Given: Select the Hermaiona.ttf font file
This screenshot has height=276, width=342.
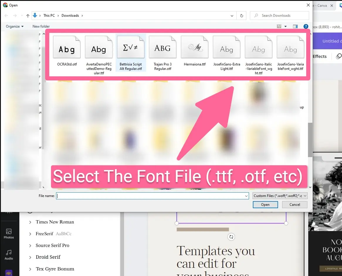Looking at the screenshot, I should (x=194, y=51).
